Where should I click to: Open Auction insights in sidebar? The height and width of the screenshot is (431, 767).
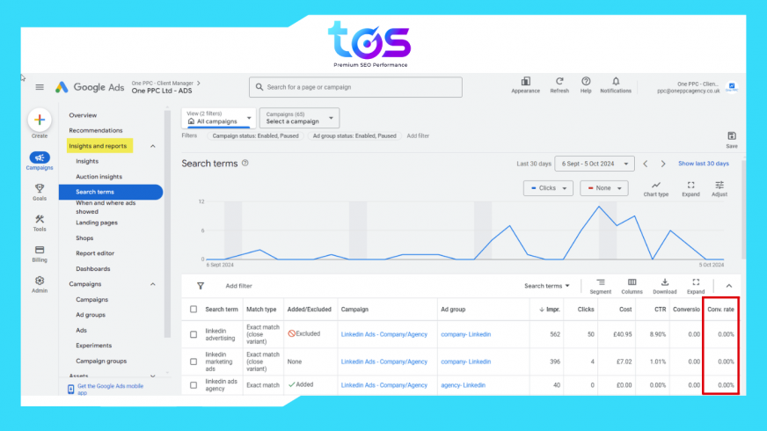tap(99, 177)
